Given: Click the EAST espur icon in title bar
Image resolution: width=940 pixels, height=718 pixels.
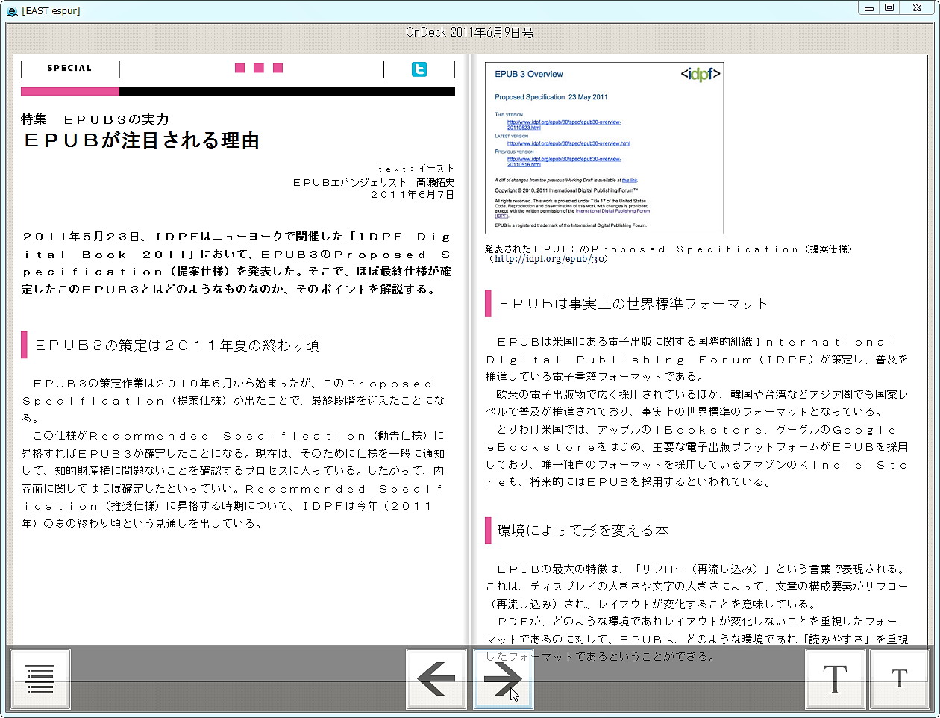Looking at the screenshot, I should [x=13, y=11].
